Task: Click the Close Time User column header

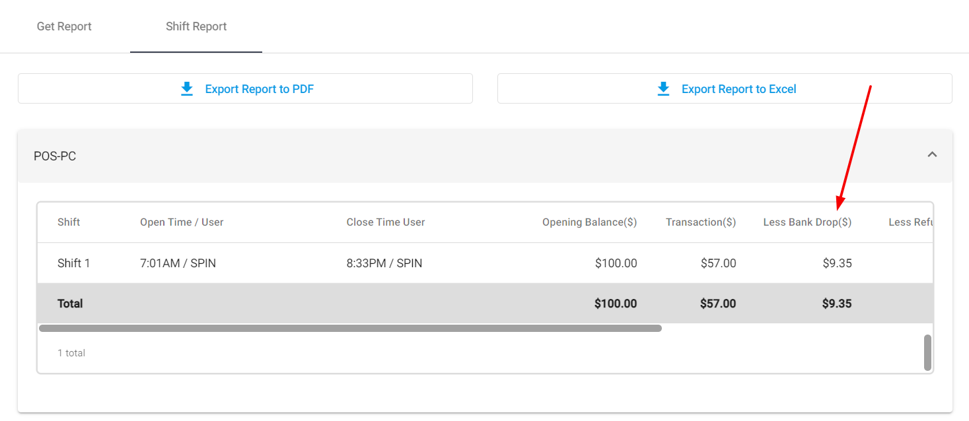Action: pyautogui.click(x=385, y=222)
